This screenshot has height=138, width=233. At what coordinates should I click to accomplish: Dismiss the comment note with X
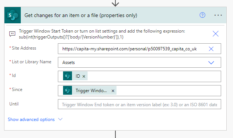point(216,34)
